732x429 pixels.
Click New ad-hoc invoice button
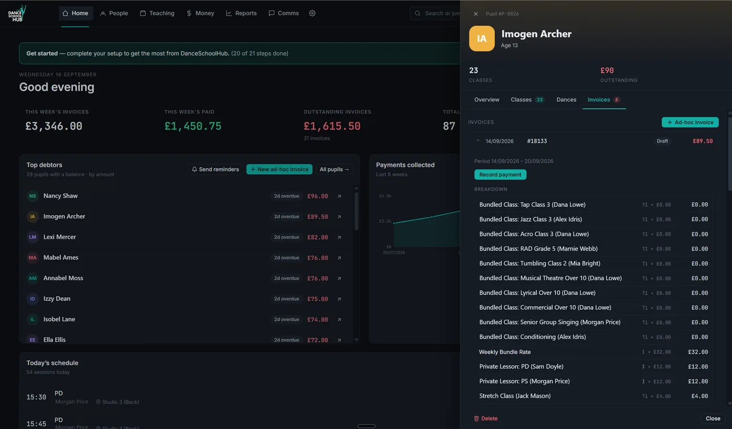279,169
